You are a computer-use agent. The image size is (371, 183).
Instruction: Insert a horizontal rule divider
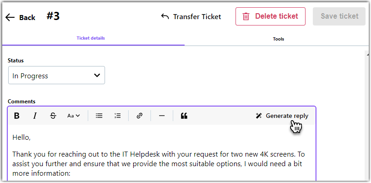[162, 116]
